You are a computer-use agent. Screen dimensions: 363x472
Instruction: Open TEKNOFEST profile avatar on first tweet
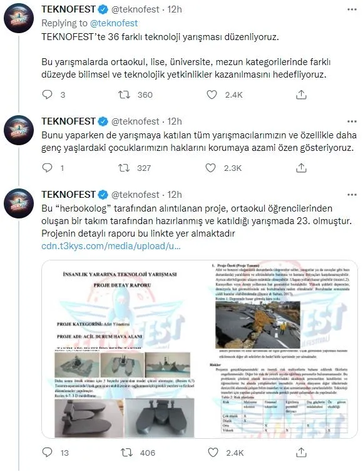coord(19,18)
